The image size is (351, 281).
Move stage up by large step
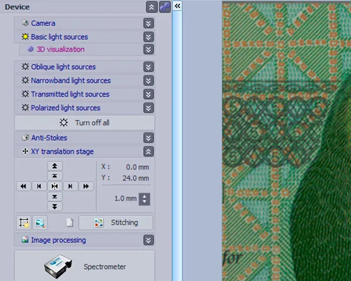click(x=54, y=166)
